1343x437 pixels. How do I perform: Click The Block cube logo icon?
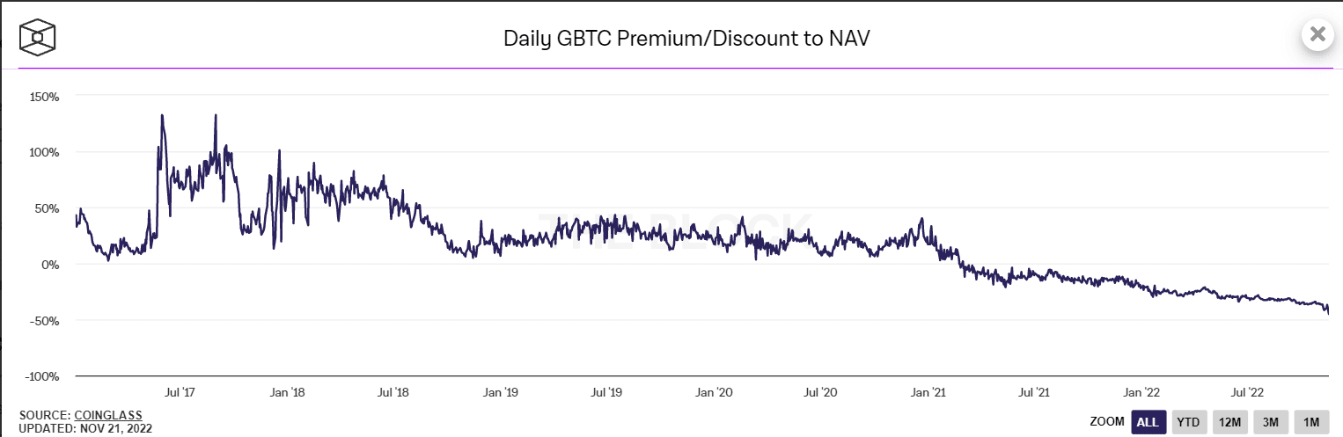tap(39, 39)
